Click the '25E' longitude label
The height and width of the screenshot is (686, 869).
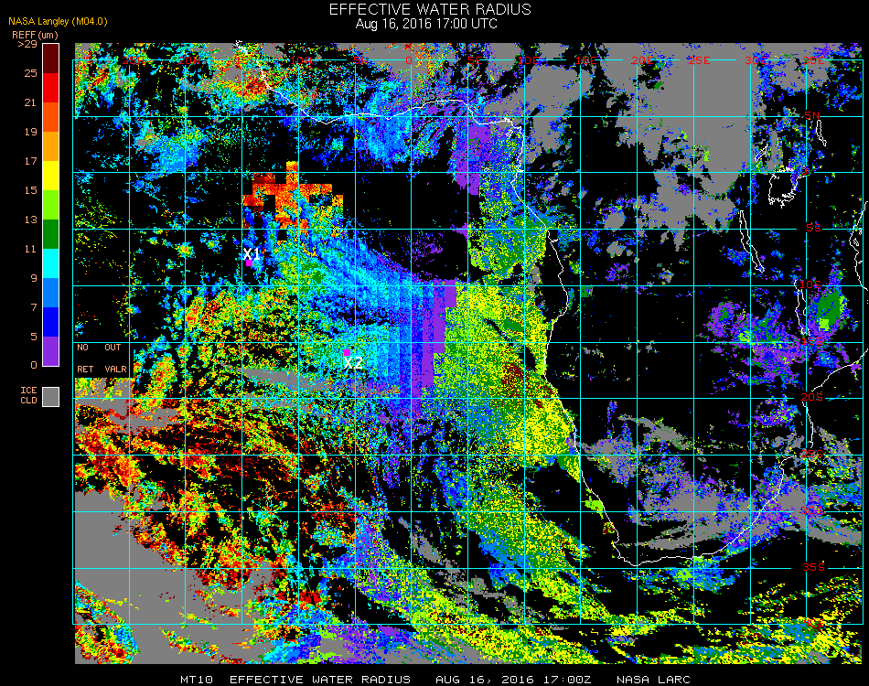coord(699,60)
